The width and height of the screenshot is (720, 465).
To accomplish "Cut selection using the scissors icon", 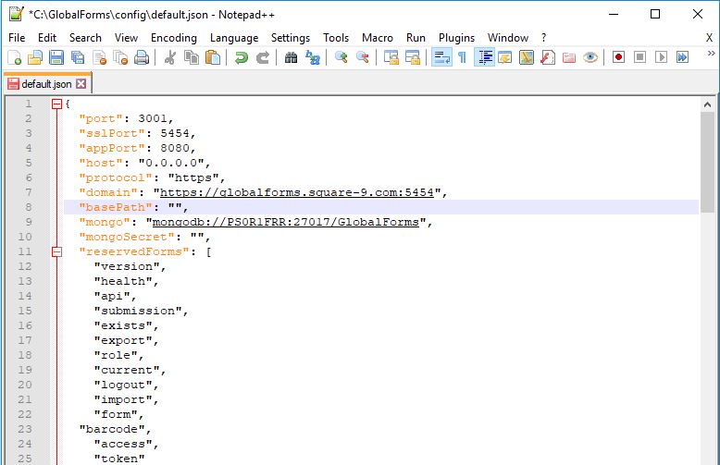I will pos(170,57).
